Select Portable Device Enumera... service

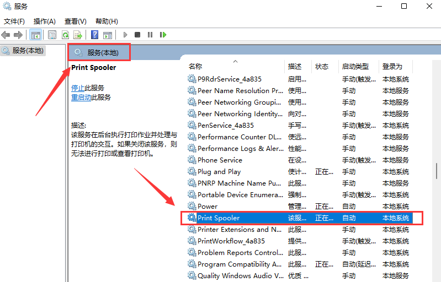(300, 195)
